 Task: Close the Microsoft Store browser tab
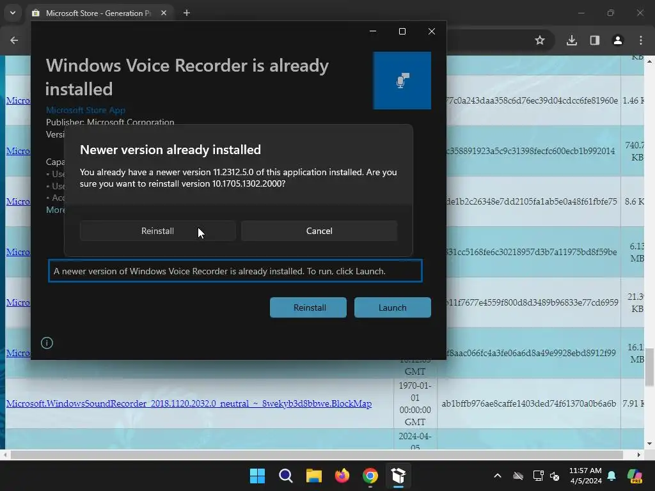164,13
